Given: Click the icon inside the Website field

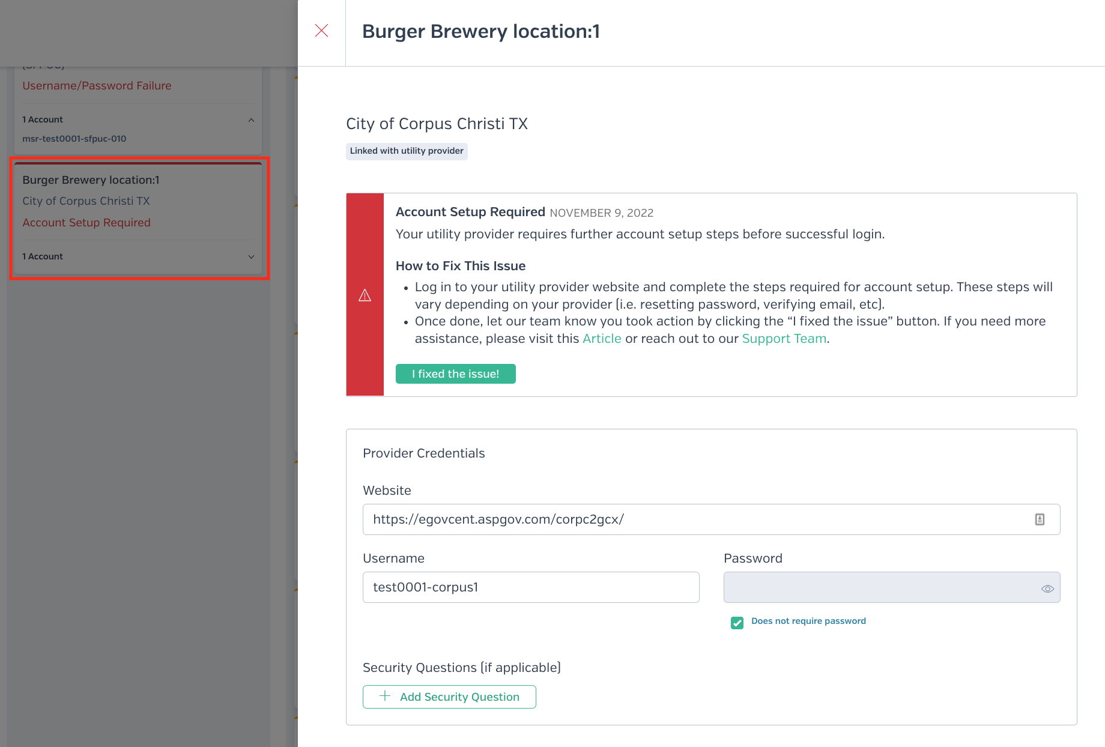Looking at the screenshot, I should click(1040, 519).
